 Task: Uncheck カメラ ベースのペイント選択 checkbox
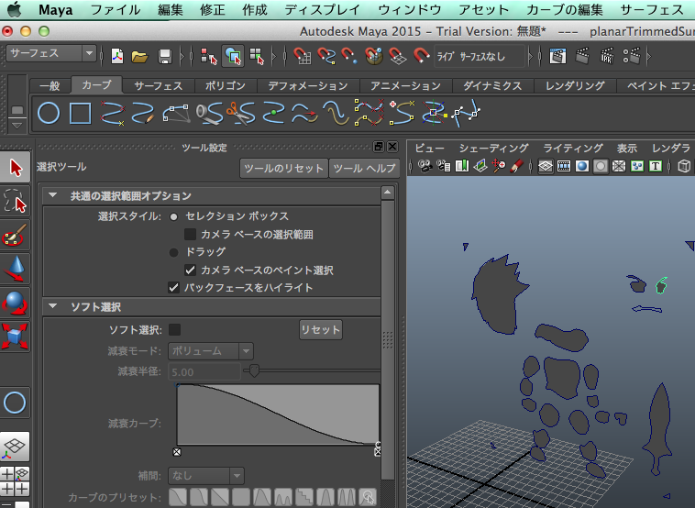point(190,270)
